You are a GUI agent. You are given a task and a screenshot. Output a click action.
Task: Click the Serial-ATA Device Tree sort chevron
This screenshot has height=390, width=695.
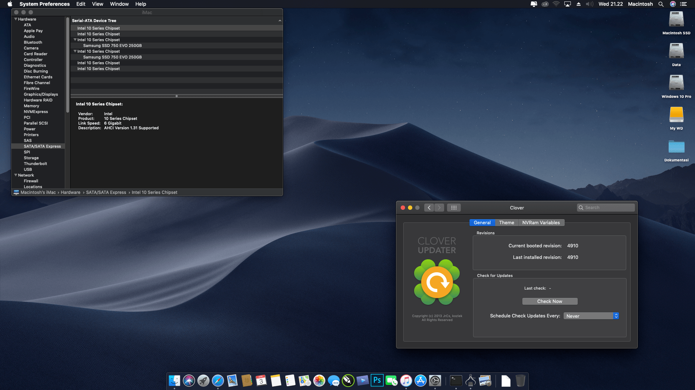coord(280,21)
